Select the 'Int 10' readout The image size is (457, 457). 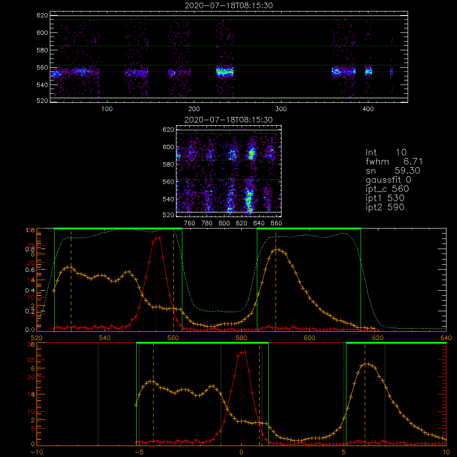tap(386, 152)
